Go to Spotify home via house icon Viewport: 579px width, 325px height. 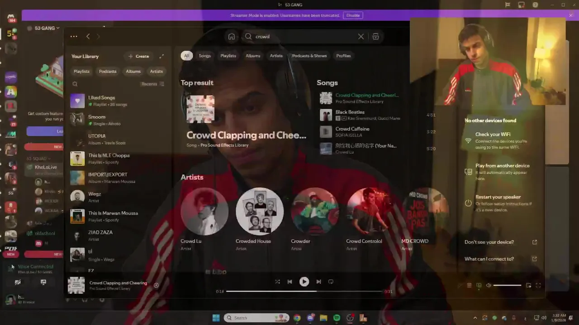click(x=232, y=37)
